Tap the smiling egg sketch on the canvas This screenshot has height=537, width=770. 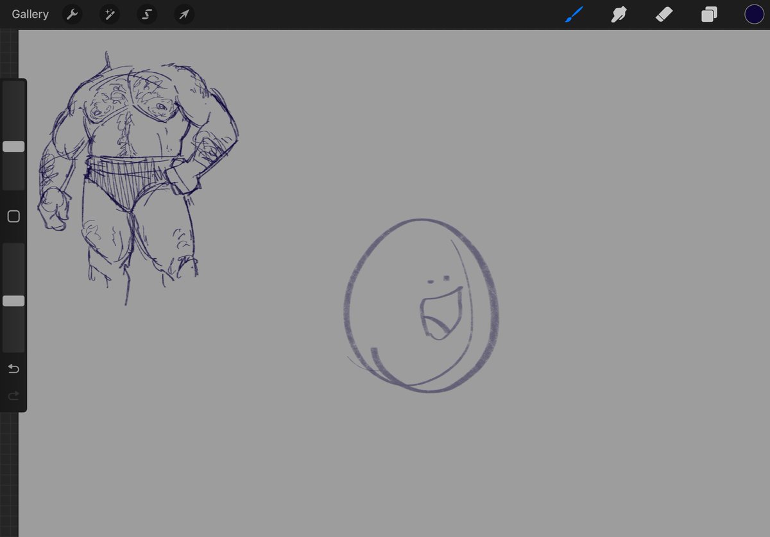(420, 301)
